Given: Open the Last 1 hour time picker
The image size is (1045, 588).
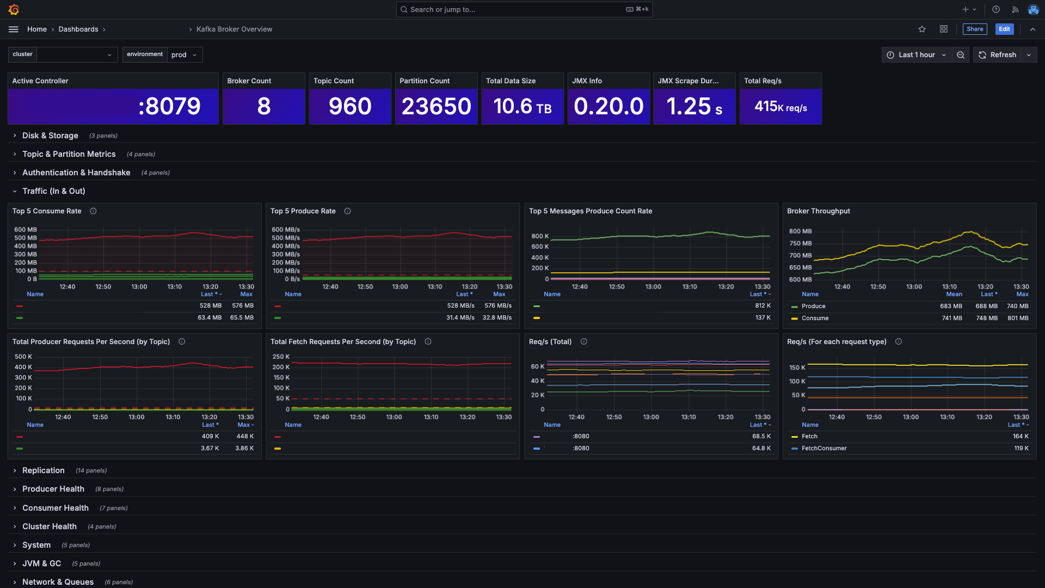Looking at the screenshot, I should pyautogui.click(x=917, y=55).
